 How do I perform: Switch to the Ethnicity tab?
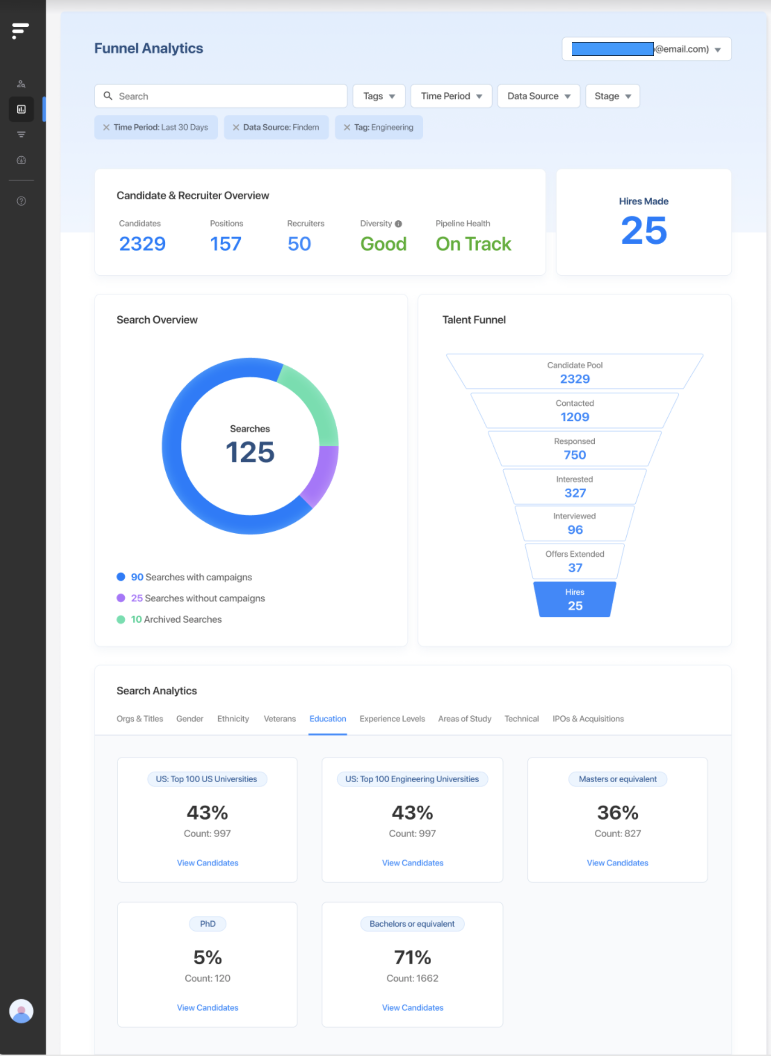(x=233, y=719)
